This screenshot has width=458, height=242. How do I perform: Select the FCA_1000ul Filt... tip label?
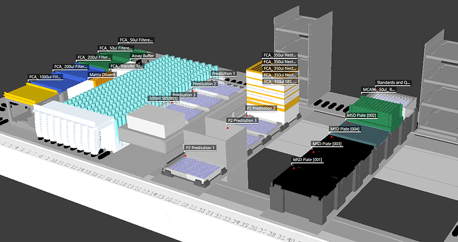[46, 77]
